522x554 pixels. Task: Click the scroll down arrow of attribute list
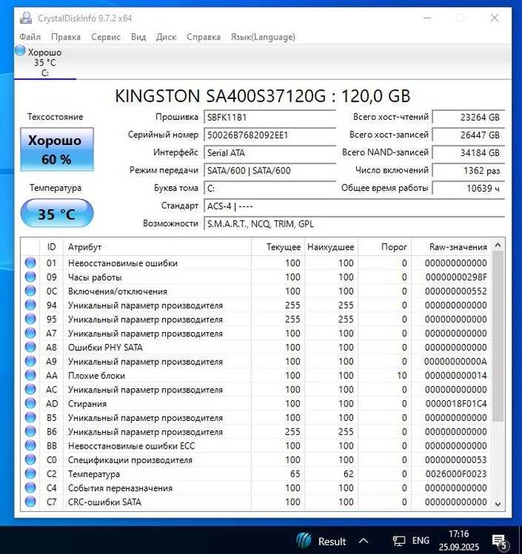pos(498,504)
